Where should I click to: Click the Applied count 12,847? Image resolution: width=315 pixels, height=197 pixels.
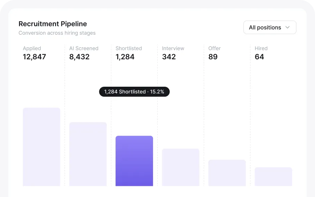(x=34, y=57)
